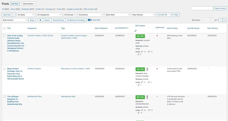
Task: Click external links icon in Membership Site row
Action: (149, 110)
